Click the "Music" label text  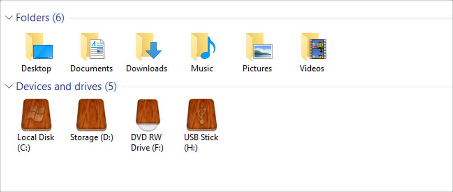coord(202,69)
